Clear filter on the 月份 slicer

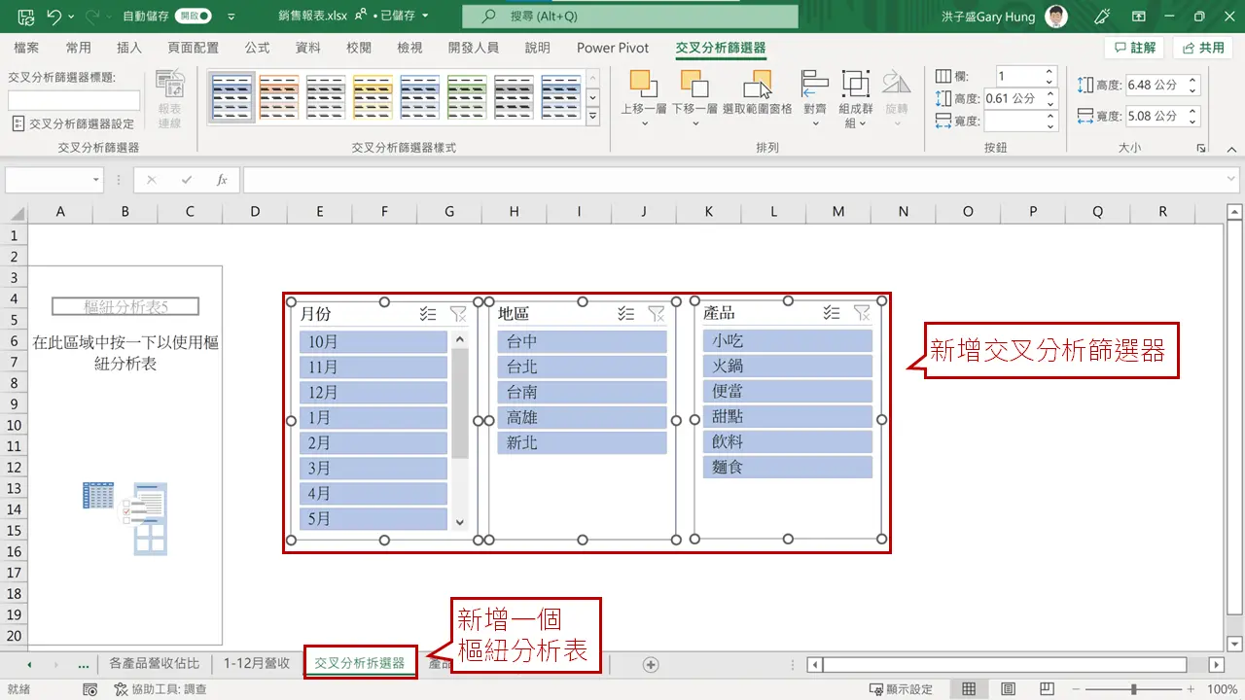click(458, 313)
